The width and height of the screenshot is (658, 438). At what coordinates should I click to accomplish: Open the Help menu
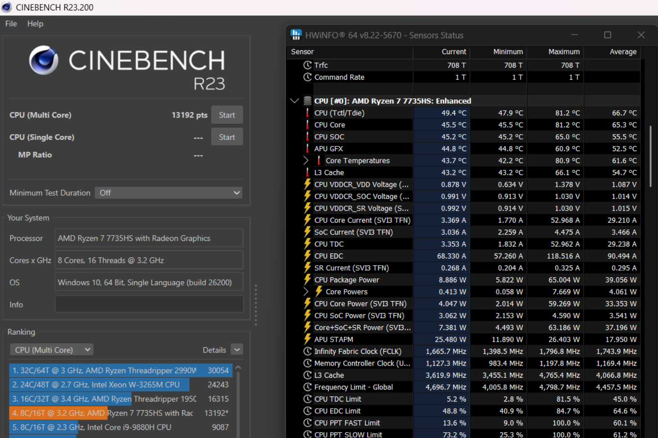(35, 24)
